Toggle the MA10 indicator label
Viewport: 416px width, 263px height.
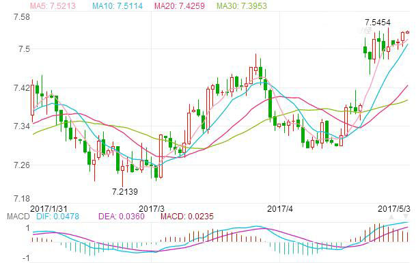[117, 6]
